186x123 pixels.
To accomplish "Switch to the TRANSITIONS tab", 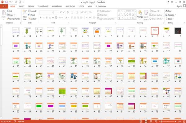I will coord(43,6).
